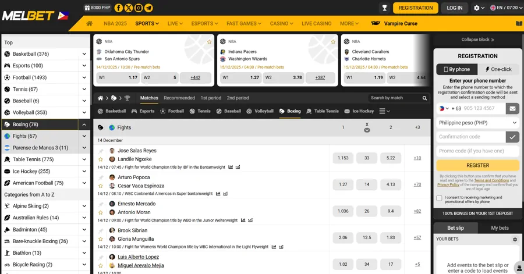Image resolution: width=524 pixels, height=274 pixels.
Task: Click the search magnifier icon
Action: (424, 98)
